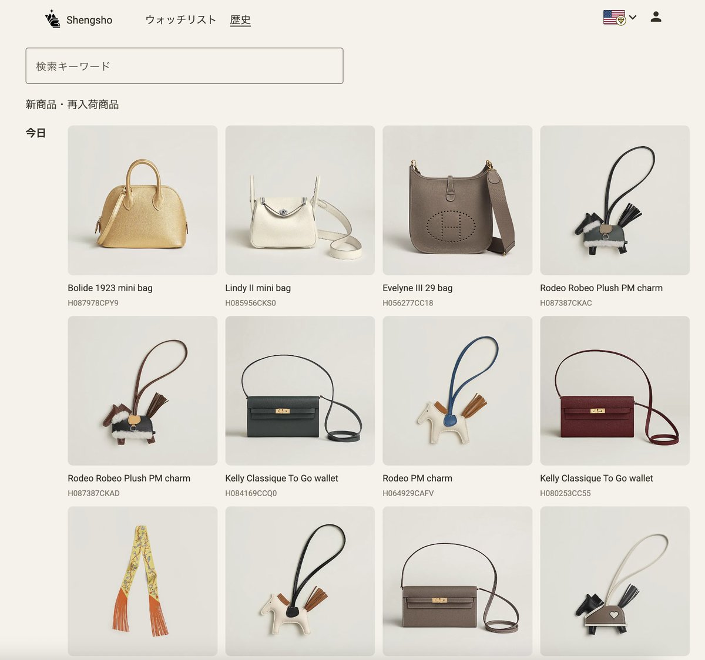Open the Rodeo Robeo Plush charm image H087387CKAD
The width and height of the screenshot is (705, 660).
(143, 391)
